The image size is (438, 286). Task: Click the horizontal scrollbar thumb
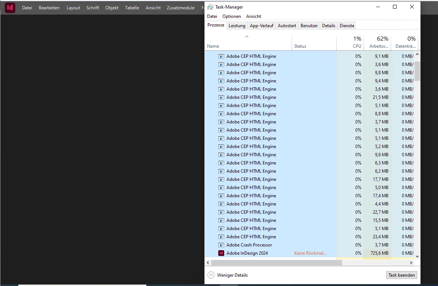[276, 263]
